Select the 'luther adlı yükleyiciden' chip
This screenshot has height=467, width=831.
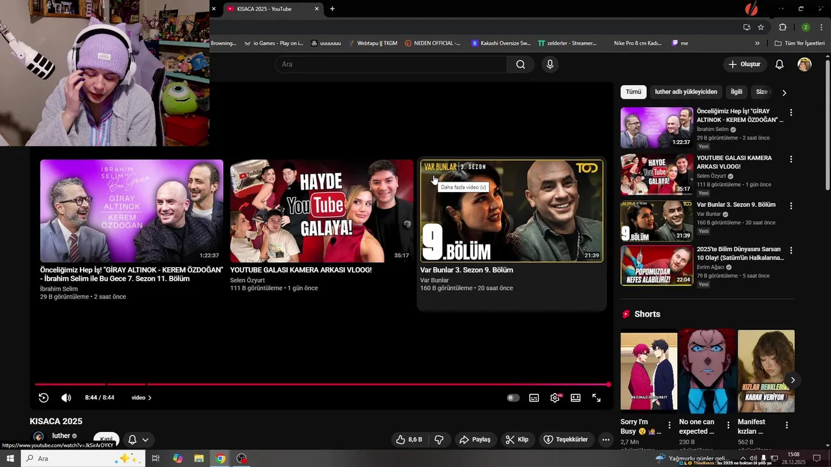[686, 92]
